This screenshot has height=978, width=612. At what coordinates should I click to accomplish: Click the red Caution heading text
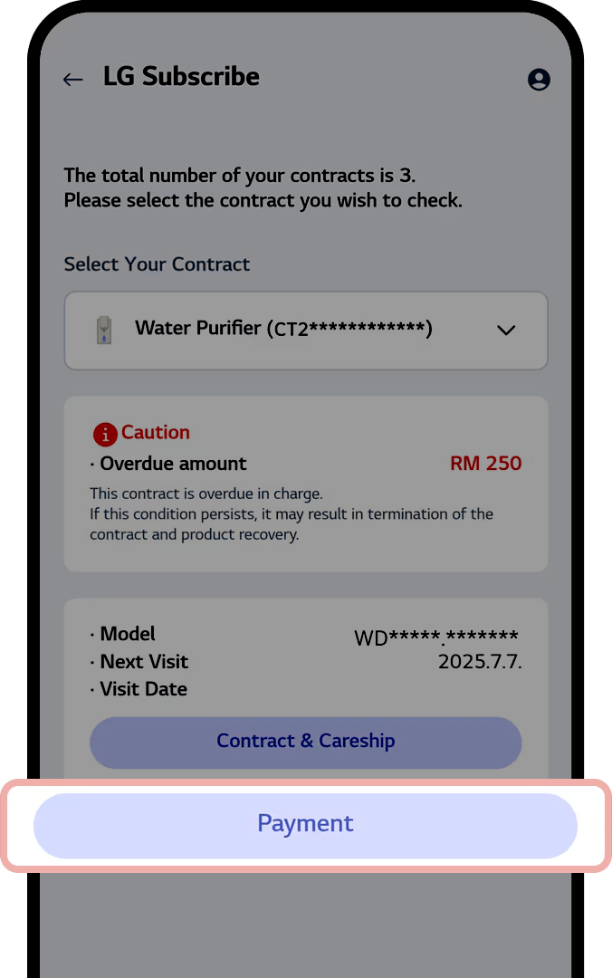click(156, 432)
